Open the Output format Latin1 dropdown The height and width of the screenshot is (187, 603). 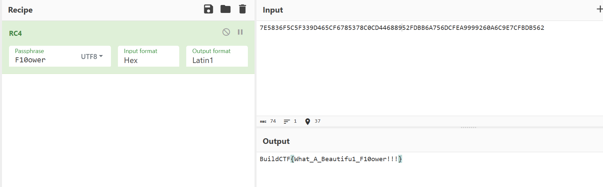(217, 56)
